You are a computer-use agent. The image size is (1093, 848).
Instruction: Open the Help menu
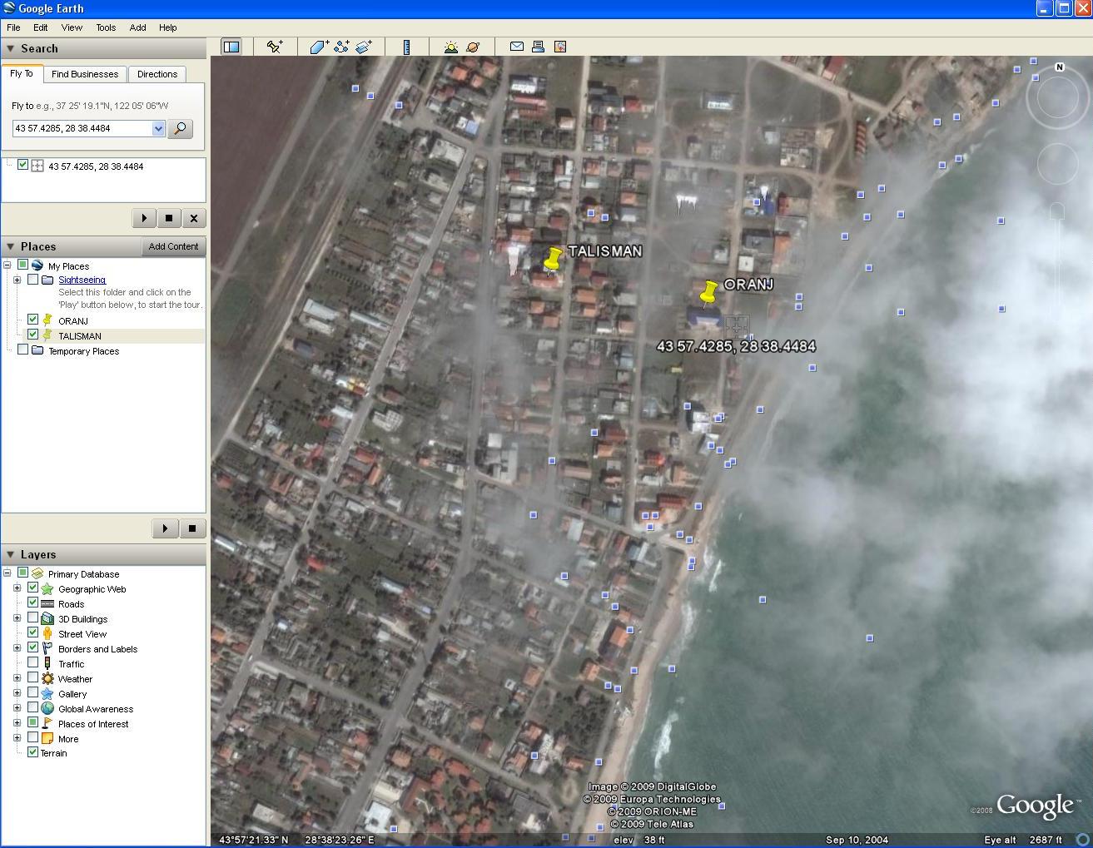click(x=167, y=27)
